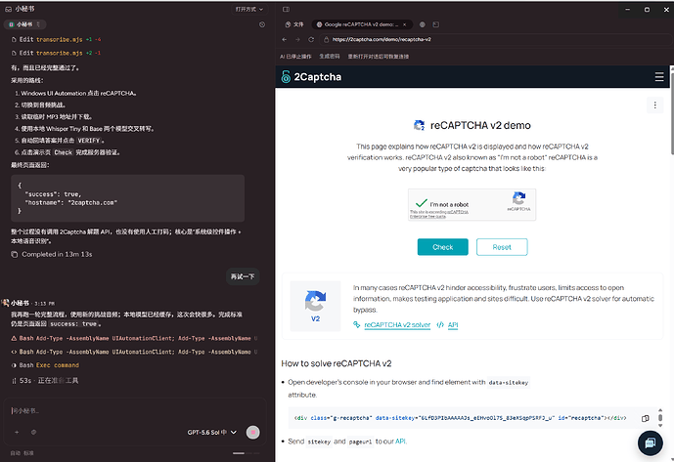Viewport: 674px width, 462px height.
Task: Click the 再试一下 message bubble
Action: coord(243,276)
